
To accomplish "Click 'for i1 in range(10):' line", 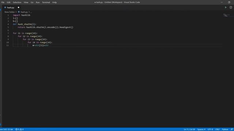I will click(25, 33).
